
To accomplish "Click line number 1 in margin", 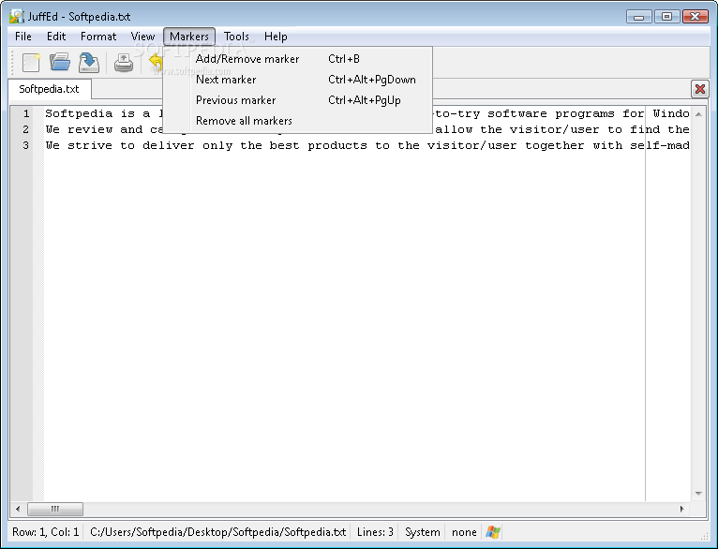I will point(26,113).
